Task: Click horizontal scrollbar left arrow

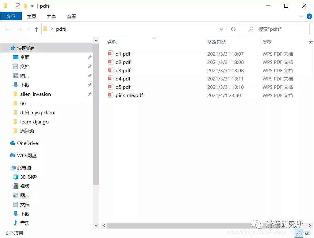Action: pos(104,226)
